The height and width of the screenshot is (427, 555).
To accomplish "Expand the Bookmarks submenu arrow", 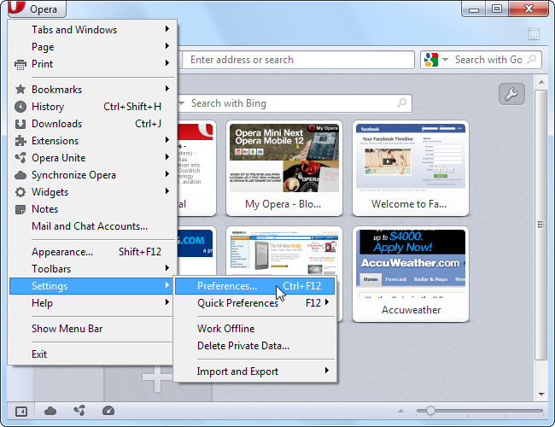I will [x=167, y=89].
